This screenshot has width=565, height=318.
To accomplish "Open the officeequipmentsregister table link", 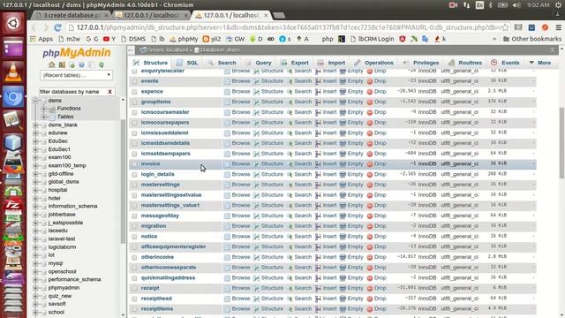I will [x=173, y=247].
